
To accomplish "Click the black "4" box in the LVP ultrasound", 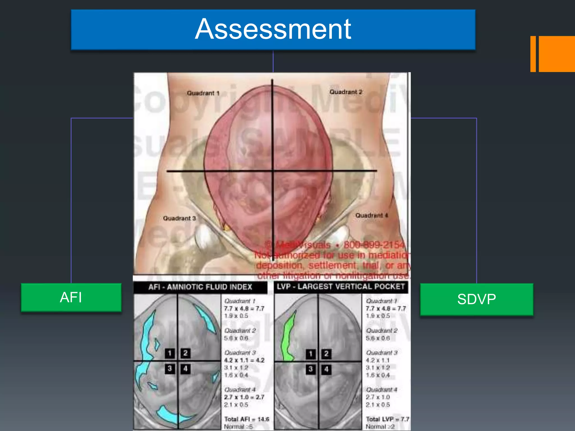I will click(326, 369).
